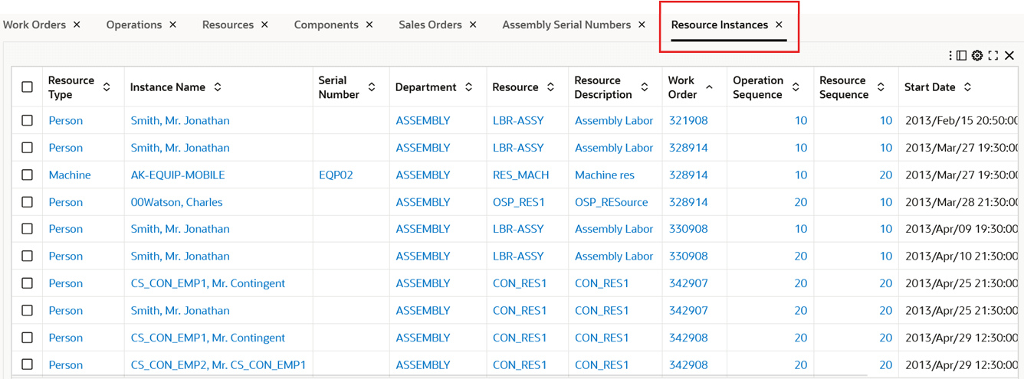Sort by the Serial Number column
The height and width of the screenshot is (379, 1024).
point(372,87)
